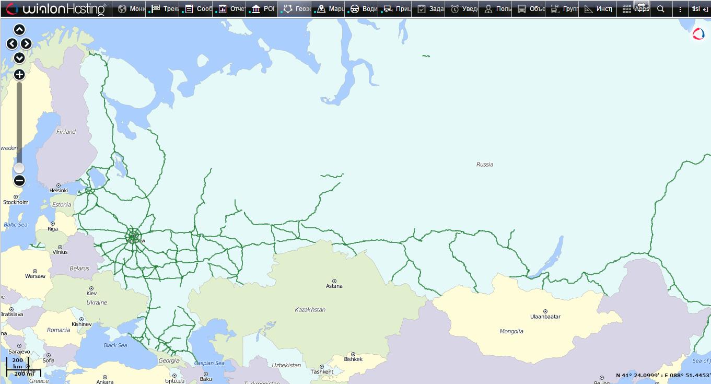The image size is (711, 384).
Task: Open the Объекты (Units) bus icon tab
Action: [530, 9]
